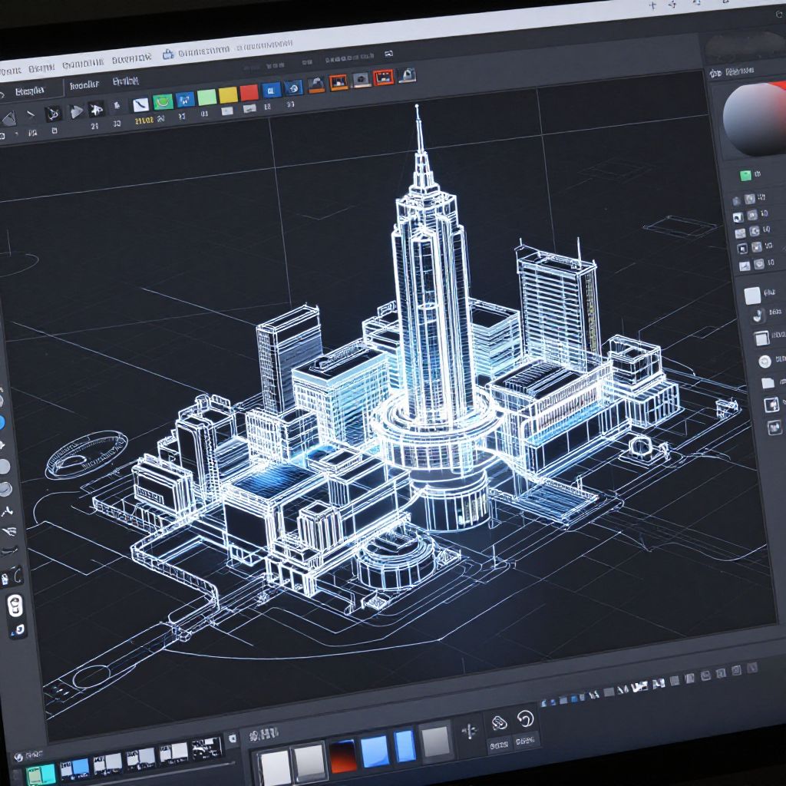The image size is (786, 786).
Task: Click the orange-framed render icon in top toolbar
Action: coord(338,82)
